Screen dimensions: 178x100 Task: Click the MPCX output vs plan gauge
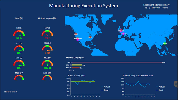(x=47, y=33)
